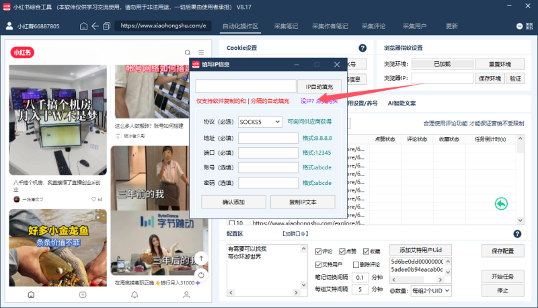Screen dimensions: 538x308
Task: Uncheck the 艾特用户 checkbox
Action: pos(318,264)
